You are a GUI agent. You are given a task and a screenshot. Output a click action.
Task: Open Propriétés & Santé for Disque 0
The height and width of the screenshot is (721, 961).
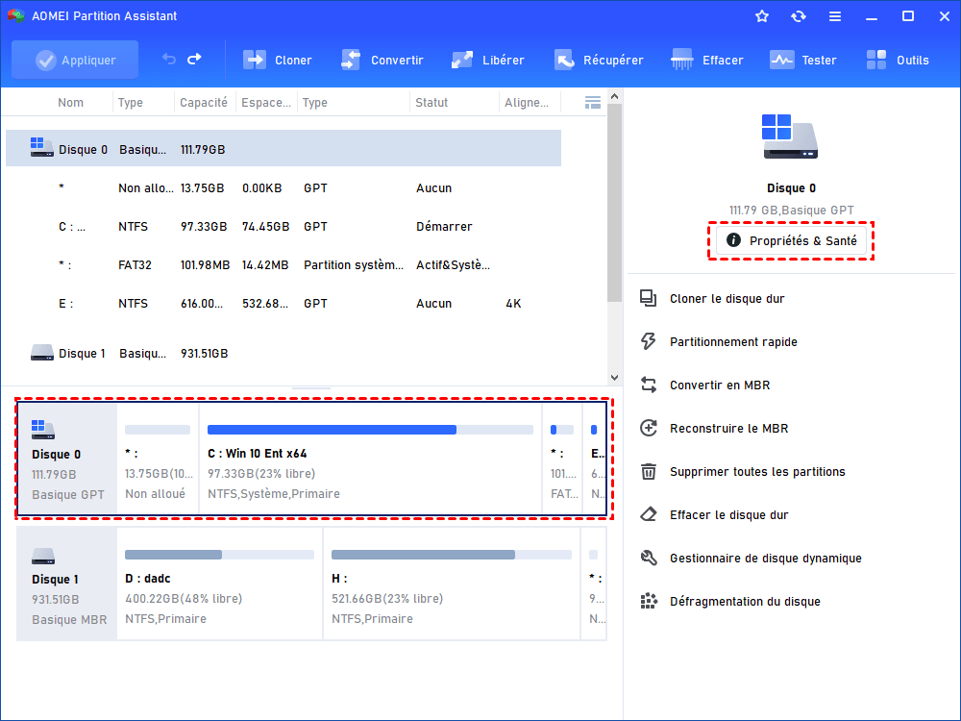tap(792, 240)
